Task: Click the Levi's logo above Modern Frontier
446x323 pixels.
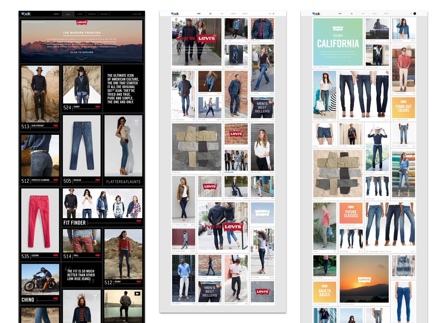Action: [82, 23]
